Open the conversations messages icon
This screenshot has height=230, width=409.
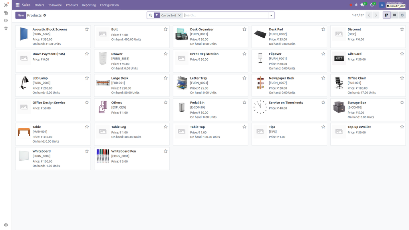click(x=363, y=5)
